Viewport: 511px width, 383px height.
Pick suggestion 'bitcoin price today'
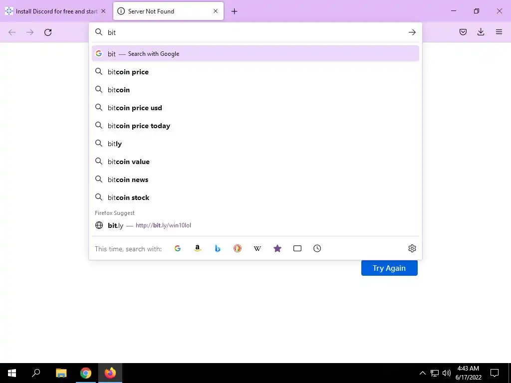tap(255, 126)
